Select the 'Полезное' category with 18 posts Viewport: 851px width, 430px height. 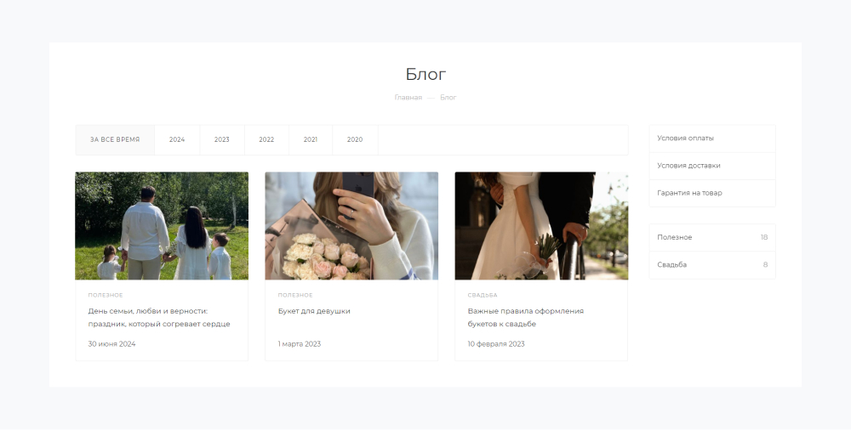coord(675,237)
